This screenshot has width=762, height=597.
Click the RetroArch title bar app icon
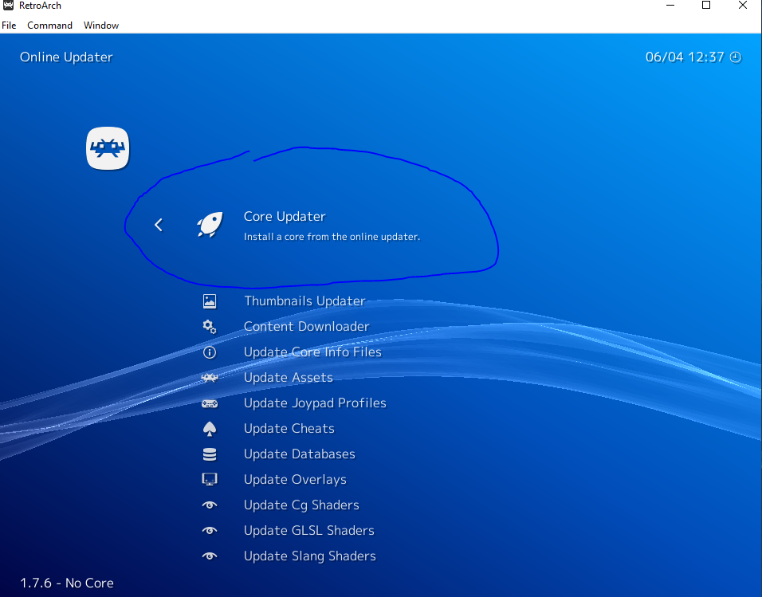point(8,6)
